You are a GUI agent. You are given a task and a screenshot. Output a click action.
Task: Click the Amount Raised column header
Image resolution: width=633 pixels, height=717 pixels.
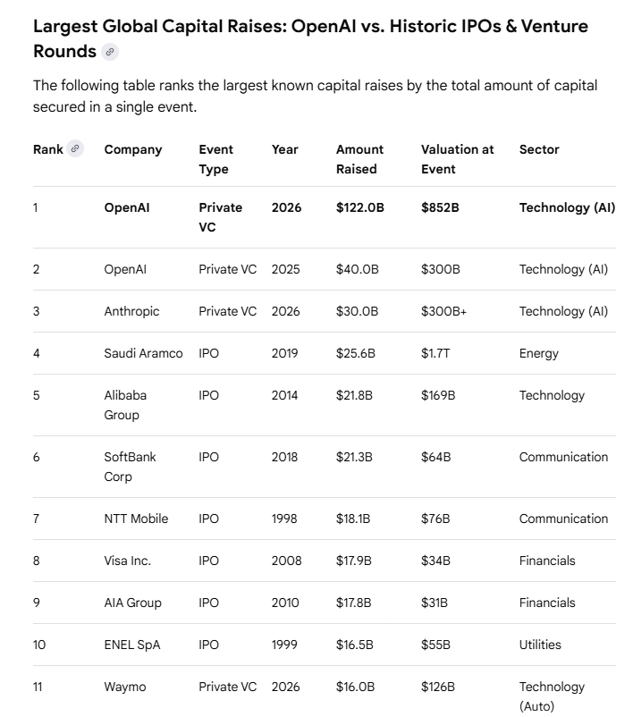(359, 159)
